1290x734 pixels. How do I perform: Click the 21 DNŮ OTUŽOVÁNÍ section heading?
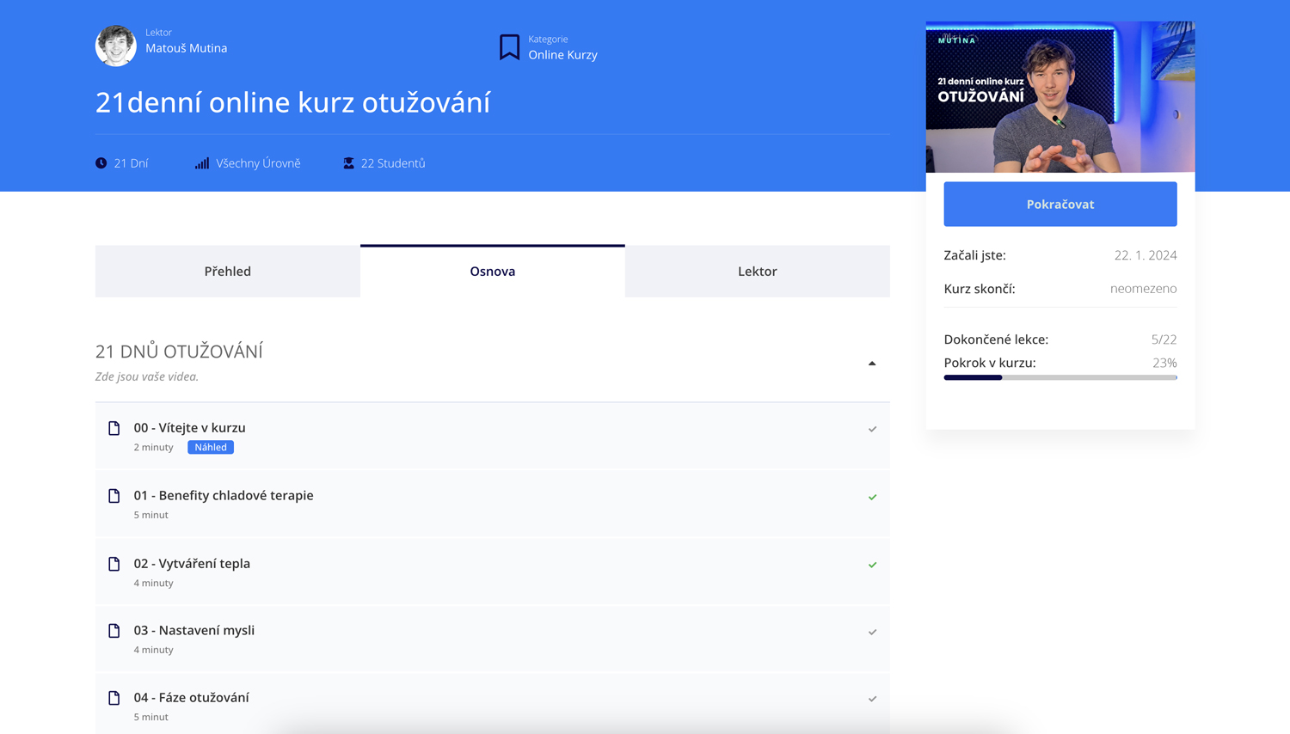(x=179, y=352)
